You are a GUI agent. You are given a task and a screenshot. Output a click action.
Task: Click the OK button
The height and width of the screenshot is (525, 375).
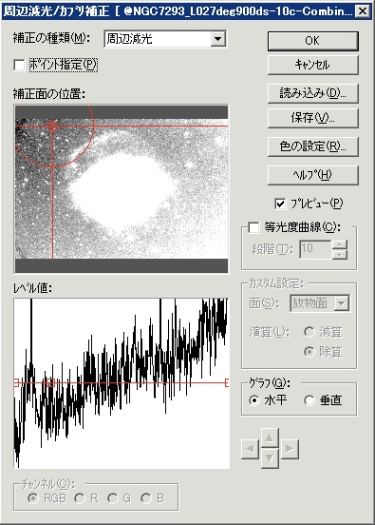pyautogui.click(x=313, y=41)
